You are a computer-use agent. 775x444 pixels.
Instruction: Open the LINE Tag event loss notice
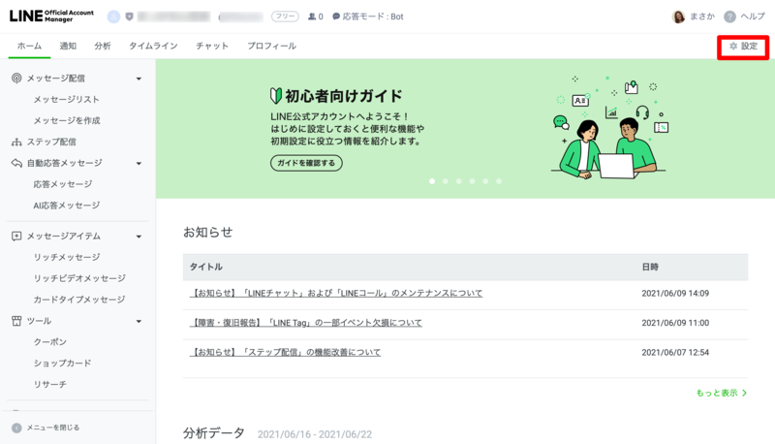point(306,323)
